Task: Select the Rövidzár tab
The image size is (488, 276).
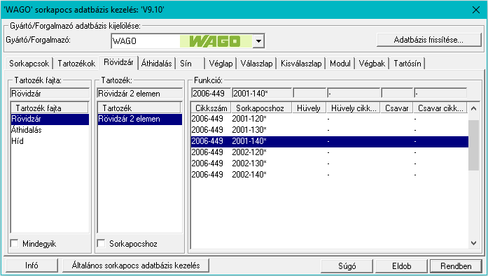Action: tap(118, 62)
